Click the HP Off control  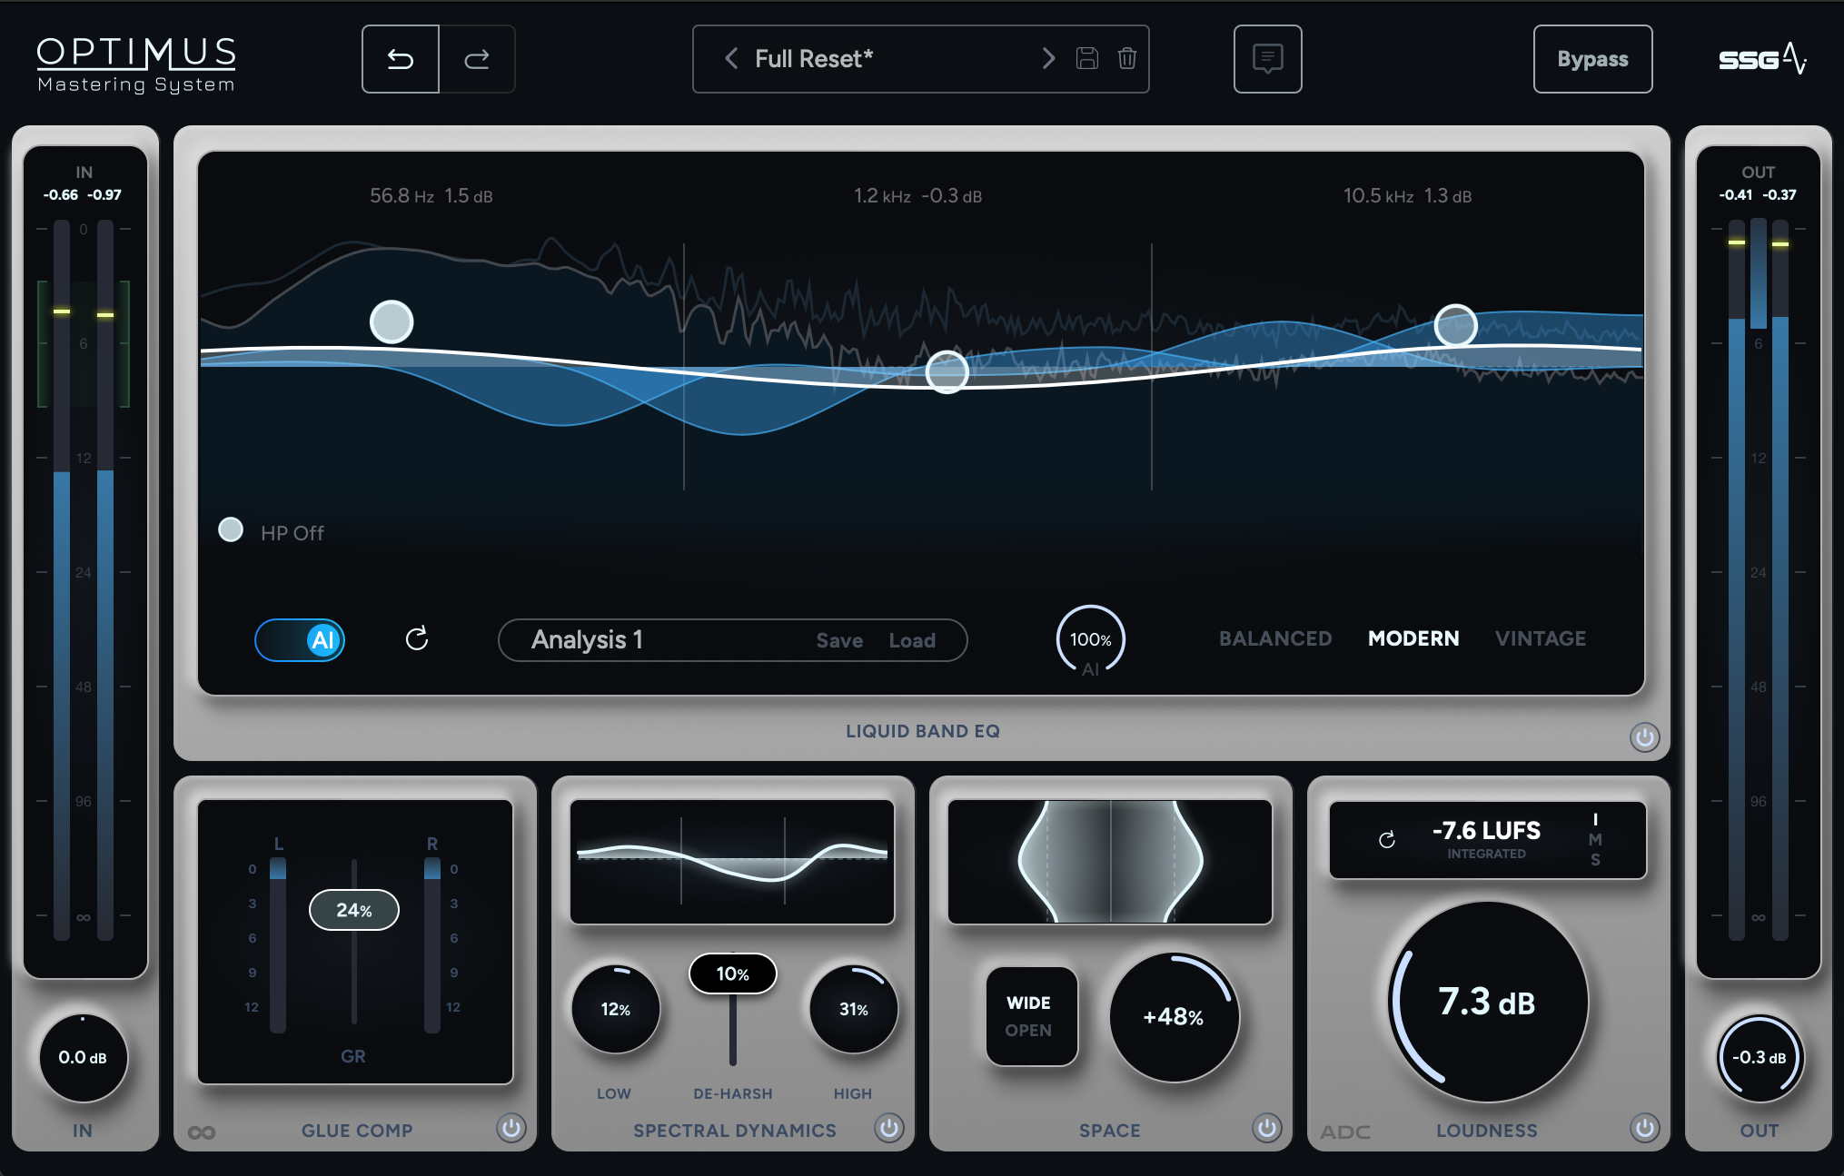230,529
